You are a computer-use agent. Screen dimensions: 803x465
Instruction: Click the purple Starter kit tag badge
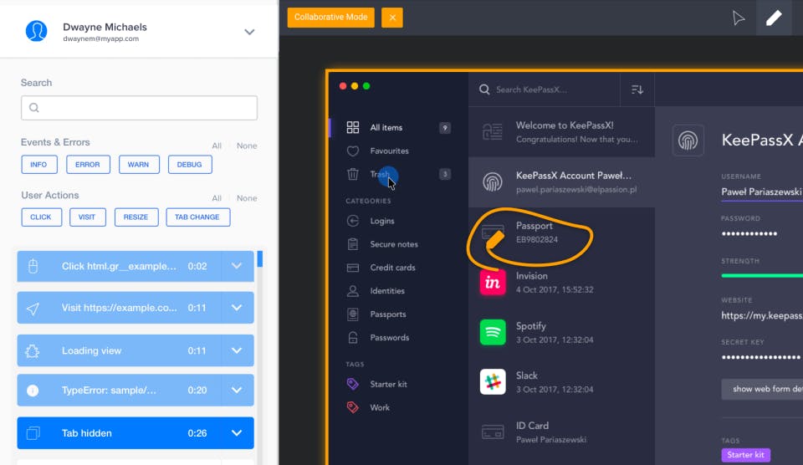(745, 455)
